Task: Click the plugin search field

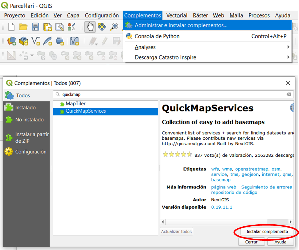Action: click(x=173, y=94)
